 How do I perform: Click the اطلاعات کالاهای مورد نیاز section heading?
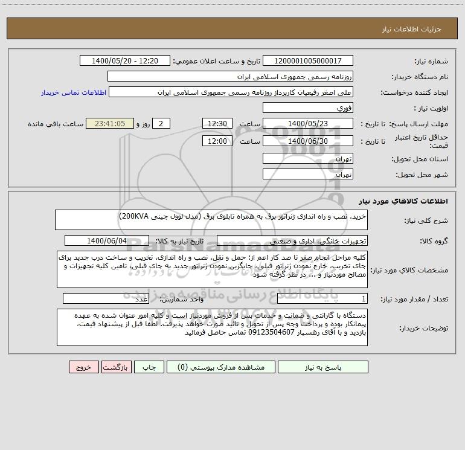403,201
